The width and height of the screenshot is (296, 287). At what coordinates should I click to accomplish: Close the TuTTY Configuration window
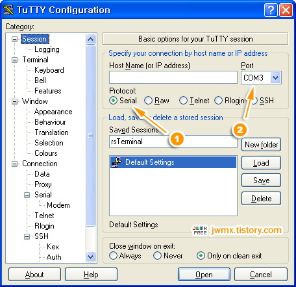pos(286,10)
